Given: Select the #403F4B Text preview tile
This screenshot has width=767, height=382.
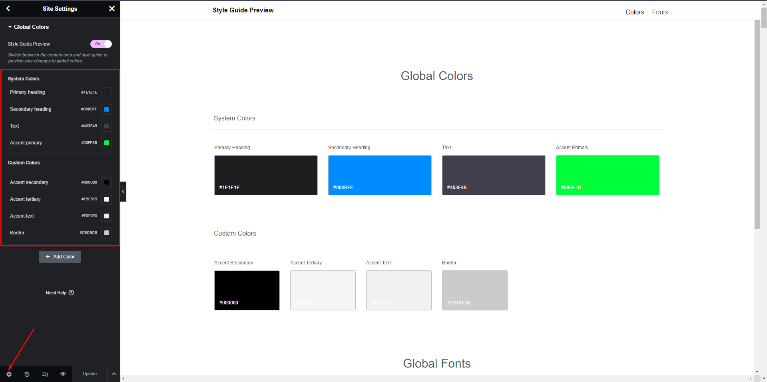Looking at the screenshot, I should (x=494, y=175).
